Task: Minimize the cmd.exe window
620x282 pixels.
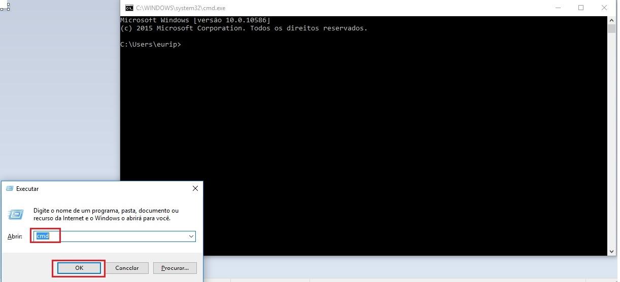Action: point(558,8)
